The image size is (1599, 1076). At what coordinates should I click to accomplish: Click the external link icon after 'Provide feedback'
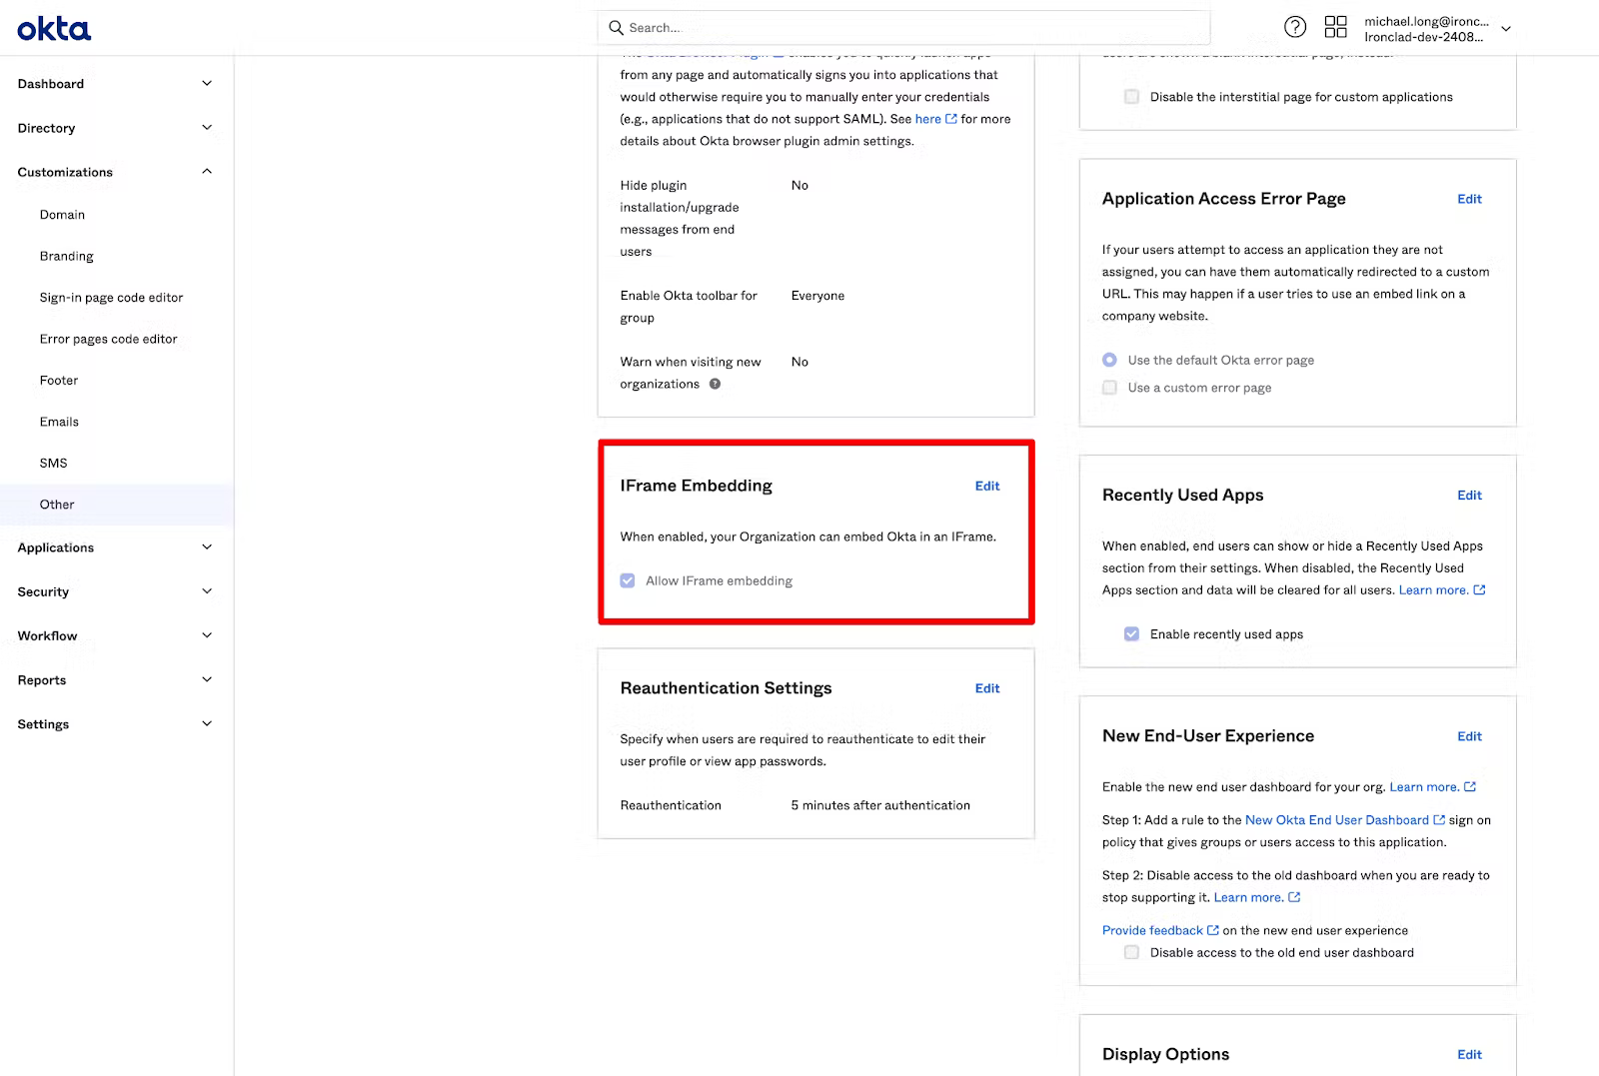(1213, 930)
